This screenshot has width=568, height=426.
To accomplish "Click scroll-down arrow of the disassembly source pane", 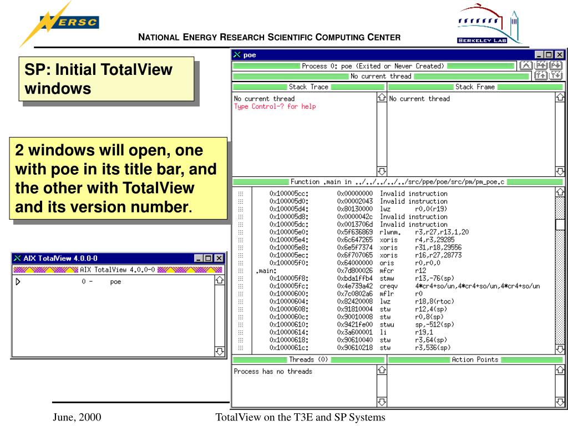I will coord(560,349).
